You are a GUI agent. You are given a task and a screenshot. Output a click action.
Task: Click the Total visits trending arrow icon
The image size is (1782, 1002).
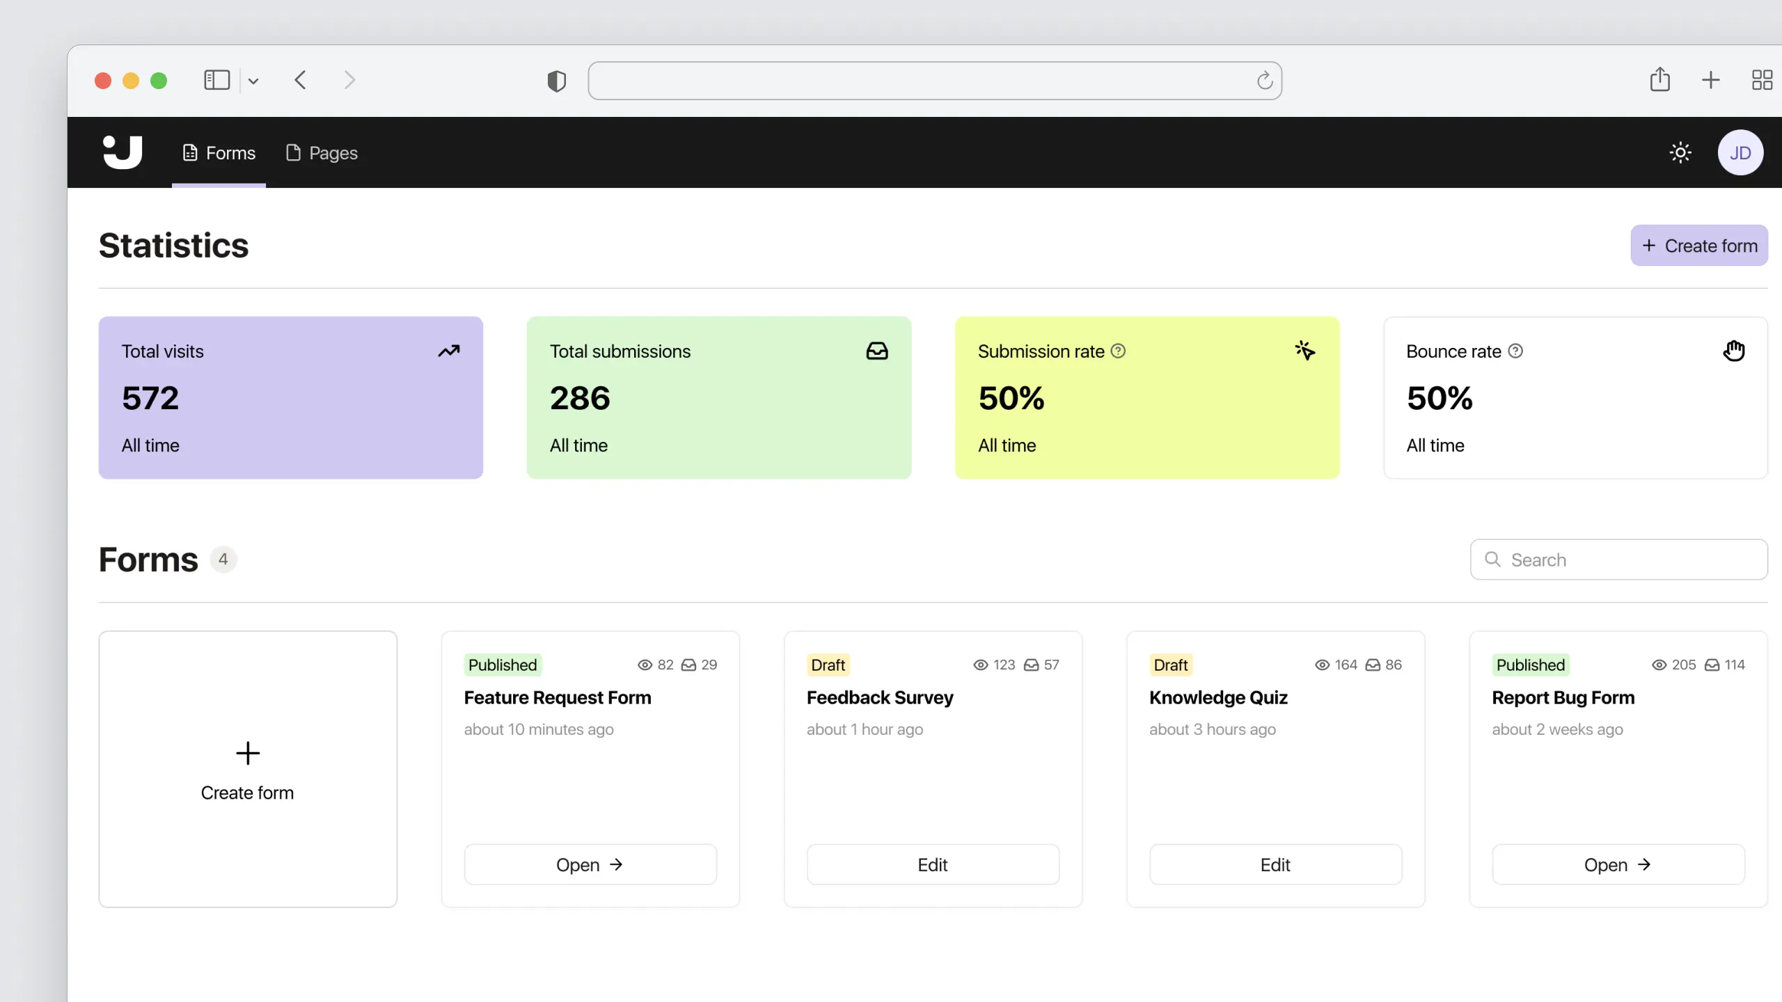449,351
